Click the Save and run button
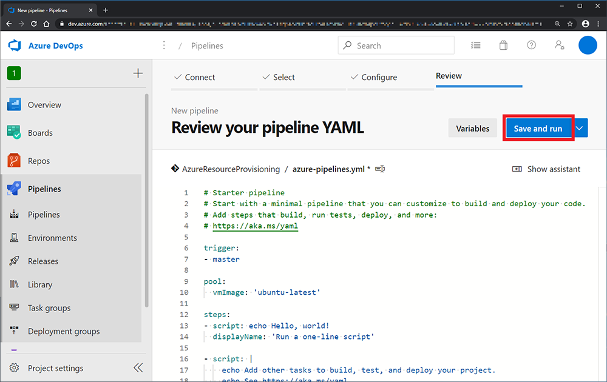 point(538,129)
